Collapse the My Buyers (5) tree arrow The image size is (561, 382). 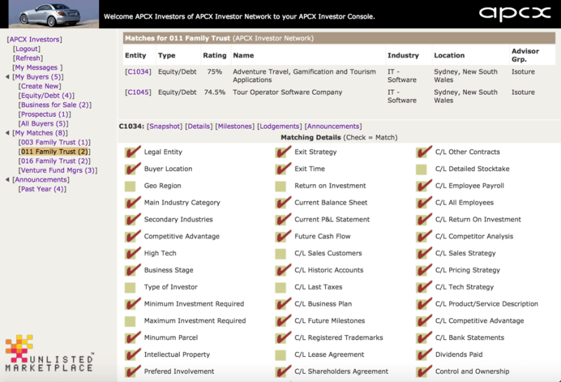8,77
